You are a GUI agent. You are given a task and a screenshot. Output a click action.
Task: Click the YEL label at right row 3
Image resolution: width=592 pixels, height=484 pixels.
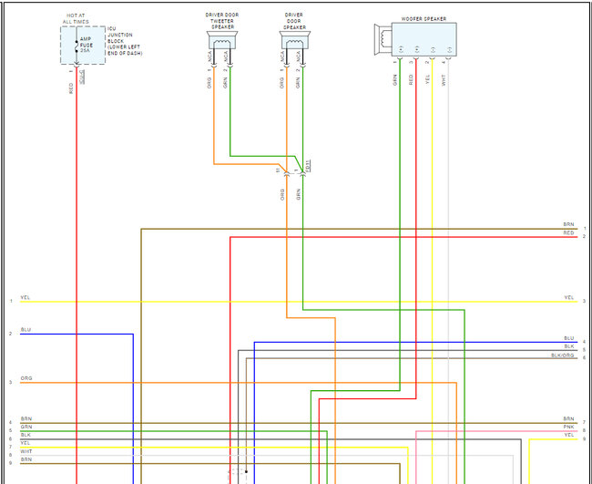click(x=569, y=297)
